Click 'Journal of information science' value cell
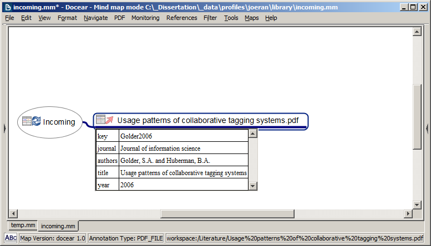The image size is (431, 246). pyautogui.click(x=184, y=148)
